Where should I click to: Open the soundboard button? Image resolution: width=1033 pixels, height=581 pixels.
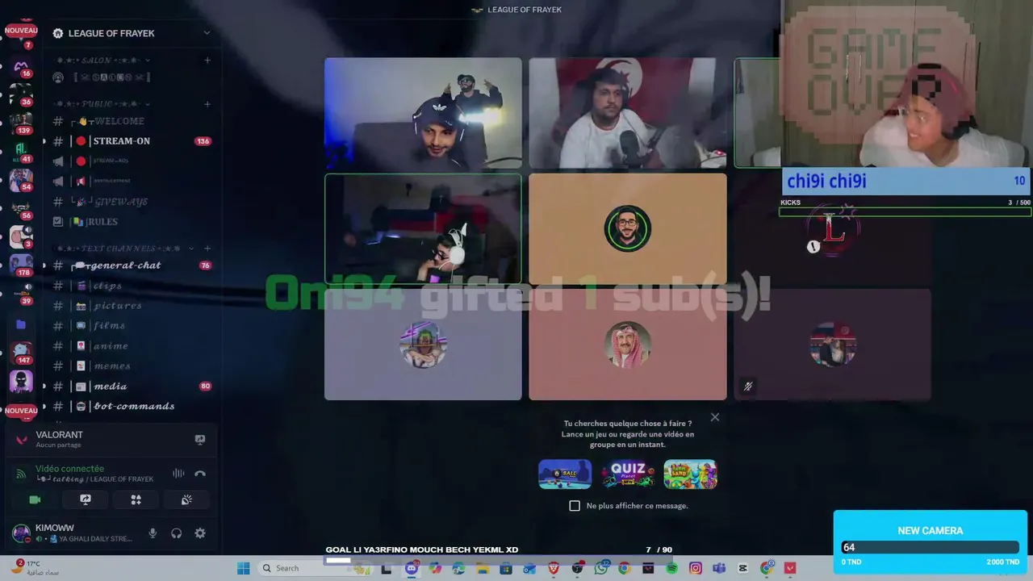(x=186, y=500)
